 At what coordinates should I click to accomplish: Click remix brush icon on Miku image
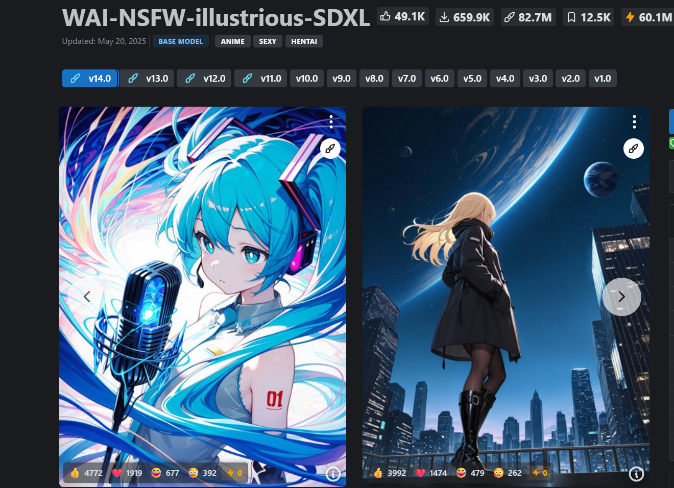click(x=330, y=149)
